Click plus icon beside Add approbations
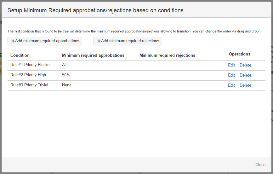Viewport: 273px width, 174px height. pyautogui.click(x=13, y=41)
